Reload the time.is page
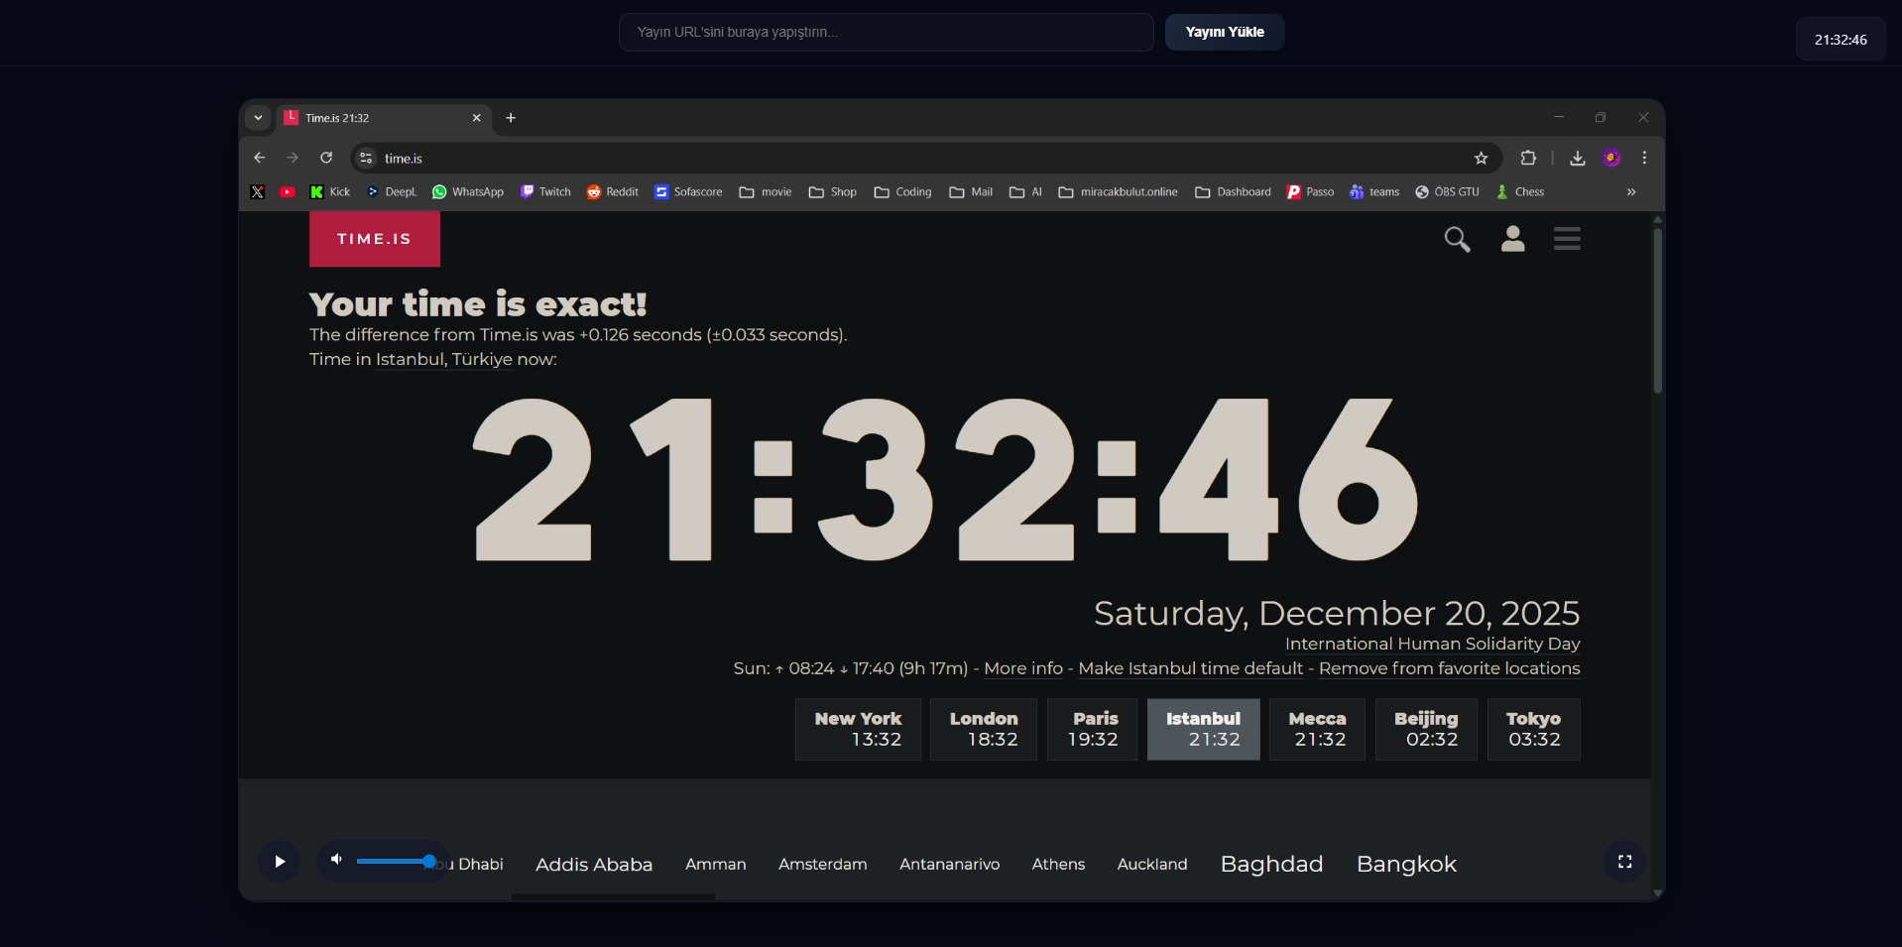1902x947 pixels. [x=326, y=158]
